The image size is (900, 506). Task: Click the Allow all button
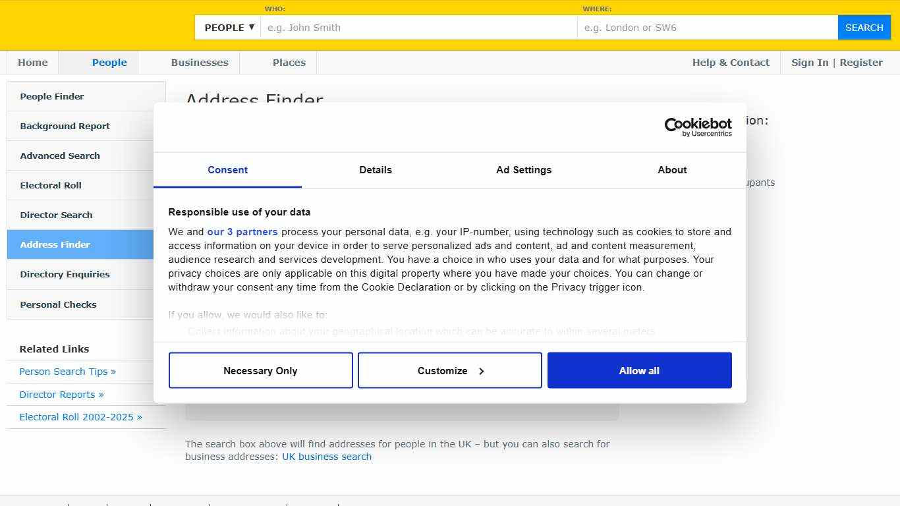point(638,370)
